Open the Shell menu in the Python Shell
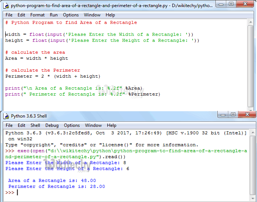257x202 pixels. (36, 125)
